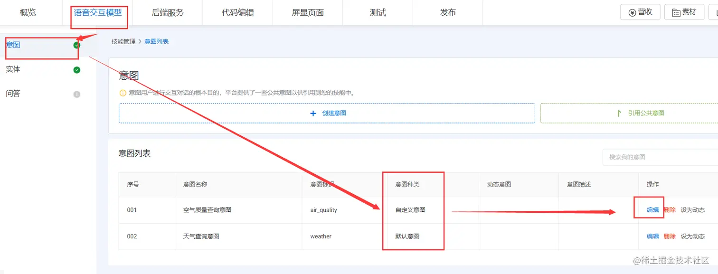
Task: Select 实体 in the left sidebar
Action: 12,69
